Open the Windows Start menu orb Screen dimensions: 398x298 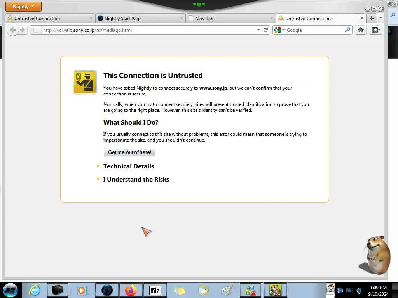point(10,290)
